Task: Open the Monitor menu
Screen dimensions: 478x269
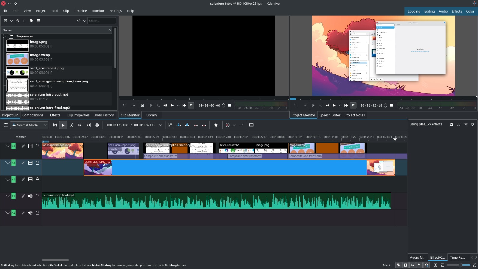Action: pyautogui.click(x=98, y=11)
